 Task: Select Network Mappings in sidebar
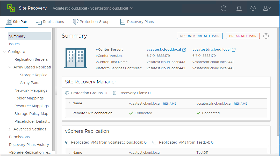(31, 90)
